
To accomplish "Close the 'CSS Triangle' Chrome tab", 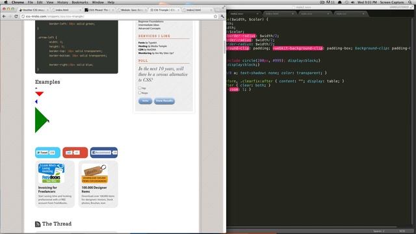I will coord(179,10).
